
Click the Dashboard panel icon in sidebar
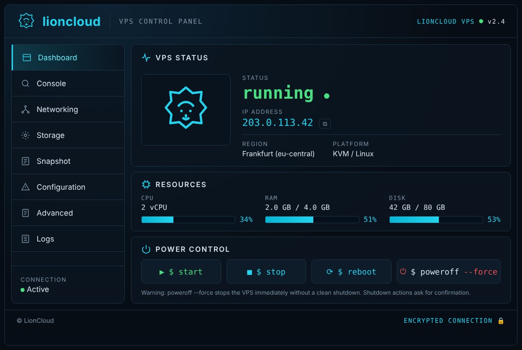click(x=27, y=58)
